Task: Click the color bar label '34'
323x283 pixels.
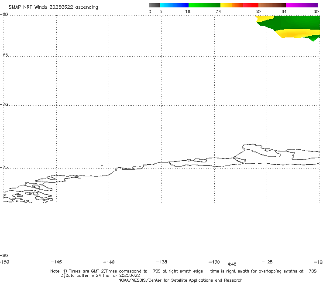Action: (x=219, y=11)
